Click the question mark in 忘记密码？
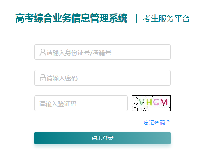This screenshot has width=198, height=153. pyautogui.click(x=168, y=122)
